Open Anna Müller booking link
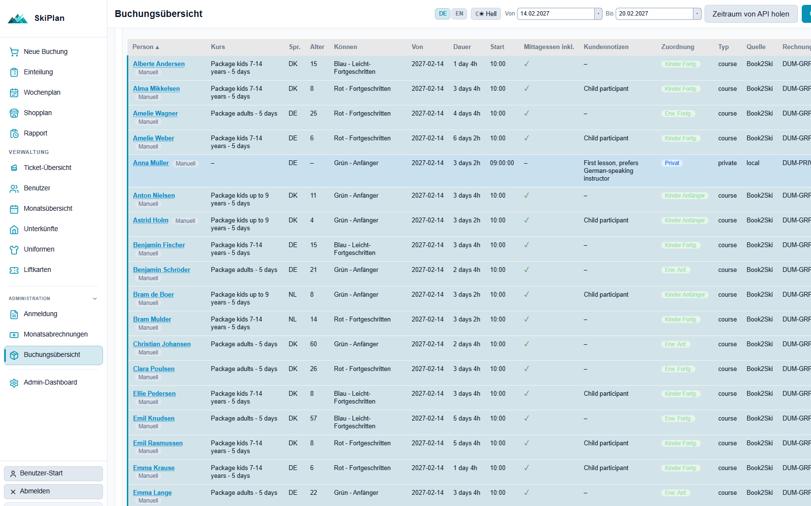The height and width of the screenshot is (506, 811). [151, 163]
